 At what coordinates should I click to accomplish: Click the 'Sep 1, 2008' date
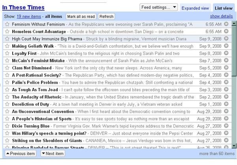tap(210, 104)
